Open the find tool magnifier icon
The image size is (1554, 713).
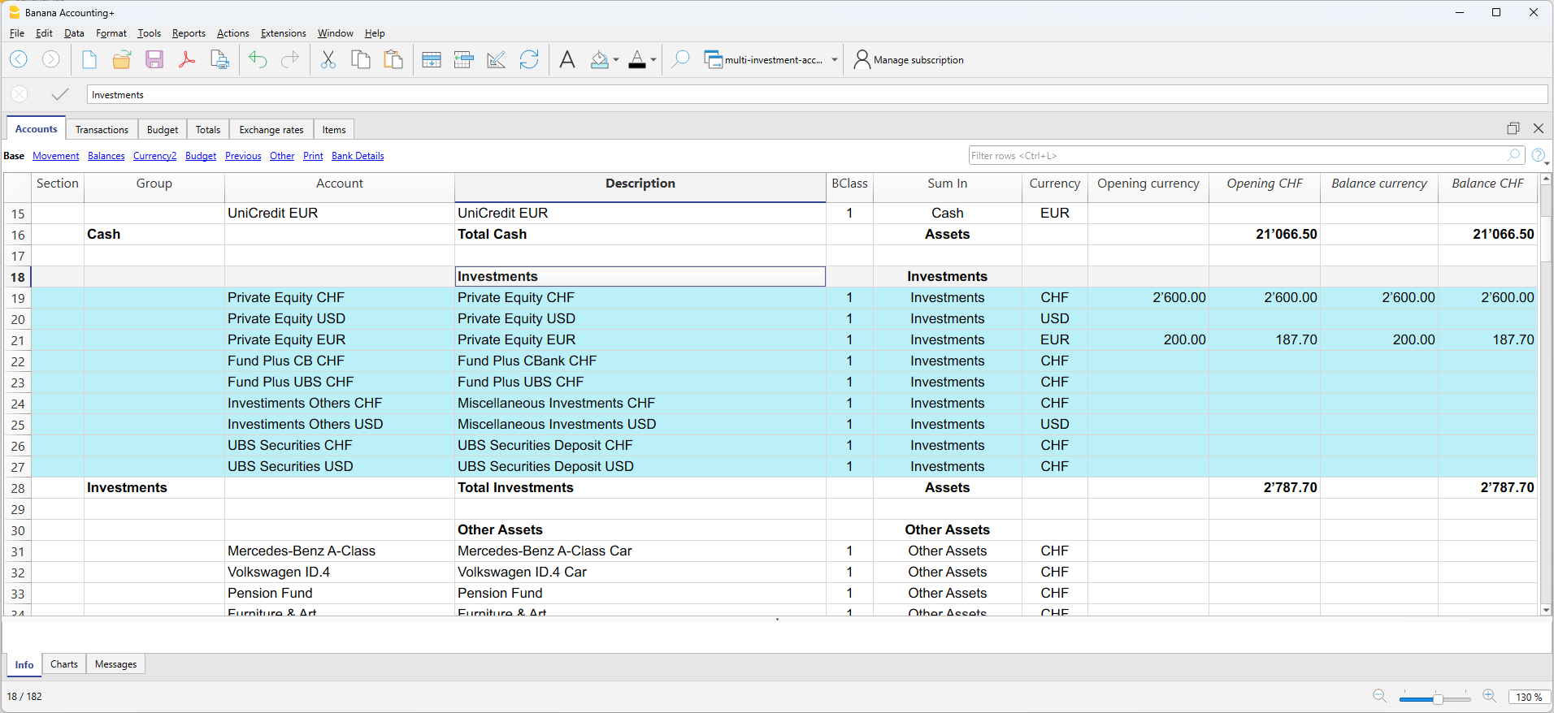[681, 59]
